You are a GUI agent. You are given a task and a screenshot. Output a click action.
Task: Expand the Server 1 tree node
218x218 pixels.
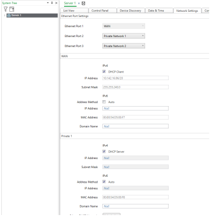pos(5,15)
